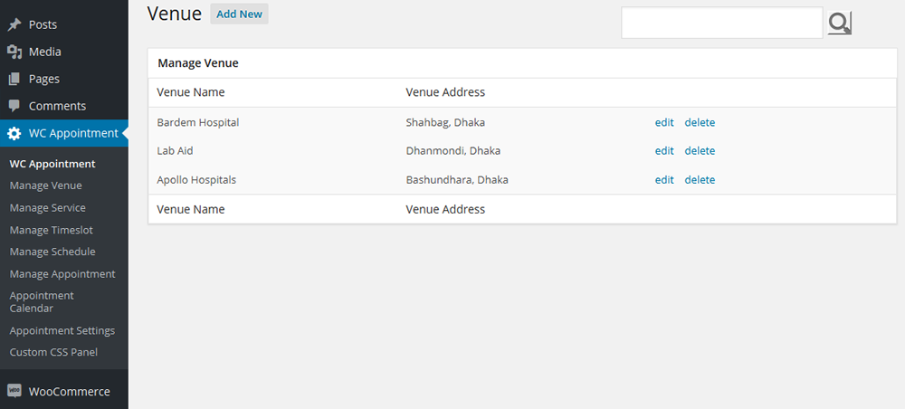Click the Posts pushpin icon
905x409 pixels.
pos(14,25)
